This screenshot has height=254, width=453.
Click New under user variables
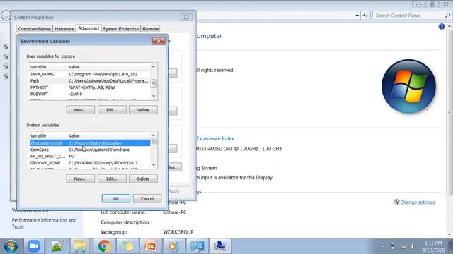click(x=80, y=110)
